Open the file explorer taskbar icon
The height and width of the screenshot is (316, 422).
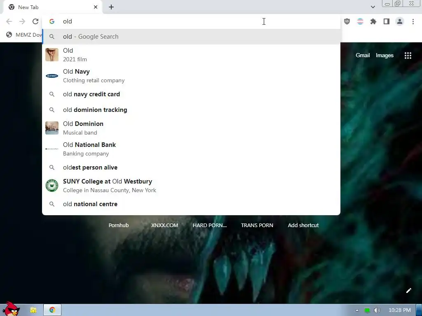[x=33, y=310]
